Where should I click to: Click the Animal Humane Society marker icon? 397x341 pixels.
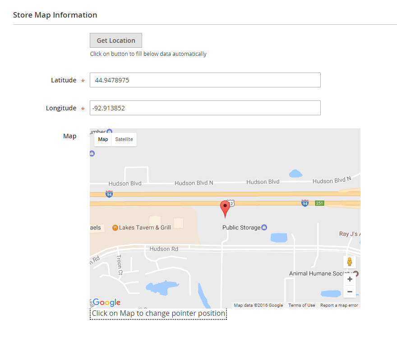(x=356, y=273)
